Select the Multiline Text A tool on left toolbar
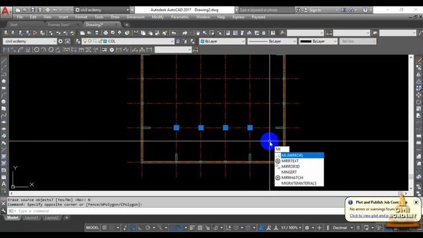This screenshot has width=423, height=238. point(3,184)
